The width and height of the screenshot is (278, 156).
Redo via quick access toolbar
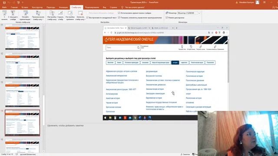coord(14,3)
